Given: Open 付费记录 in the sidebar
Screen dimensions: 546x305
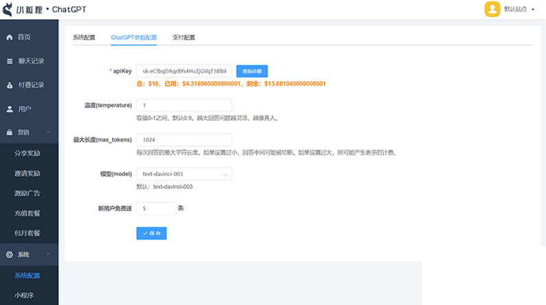Looking at the screenshot, I should [x=31, y=85].
